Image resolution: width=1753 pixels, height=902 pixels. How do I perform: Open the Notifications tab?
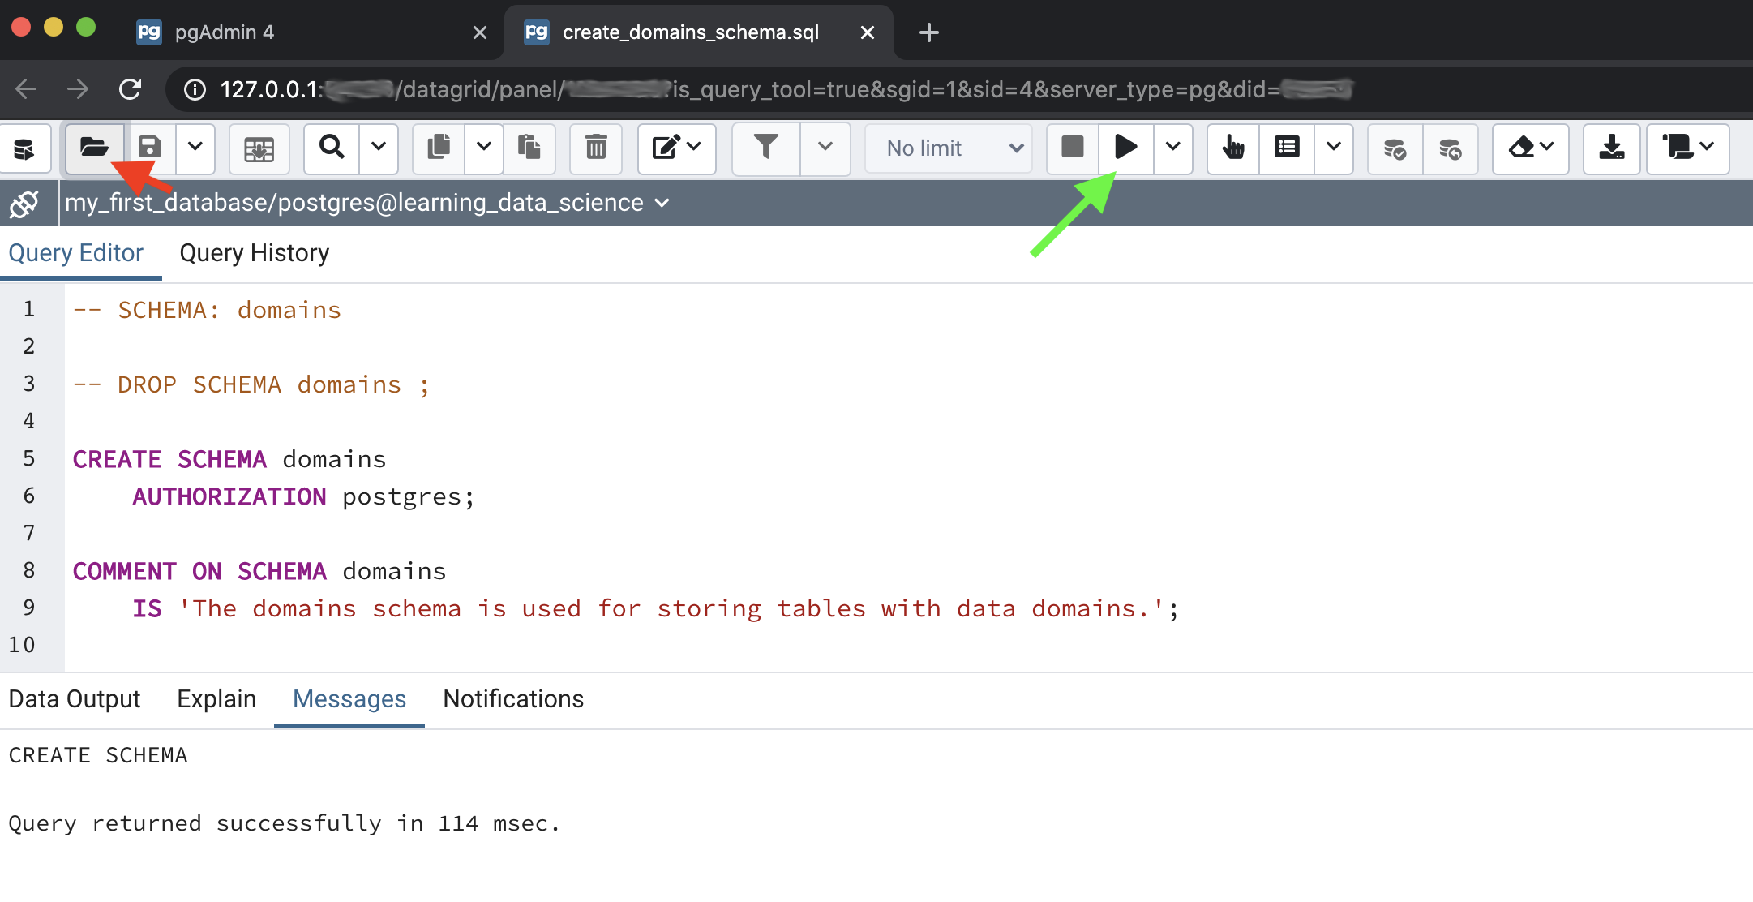[512, 699]
